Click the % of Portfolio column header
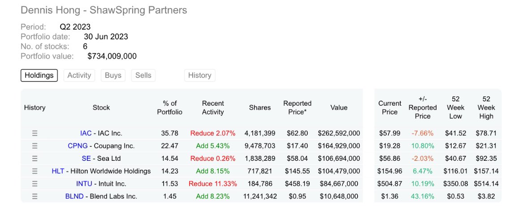510x206 pixels. (x=169, y=107)
